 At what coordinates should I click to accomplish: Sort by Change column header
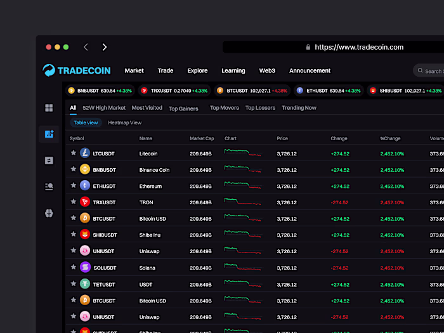point(339,138)
